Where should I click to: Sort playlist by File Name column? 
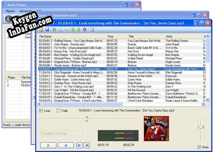tap(71, 36)
